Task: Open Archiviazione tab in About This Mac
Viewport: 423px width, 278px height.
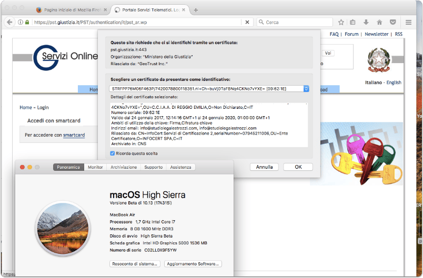Action: [x=124, y=167]
